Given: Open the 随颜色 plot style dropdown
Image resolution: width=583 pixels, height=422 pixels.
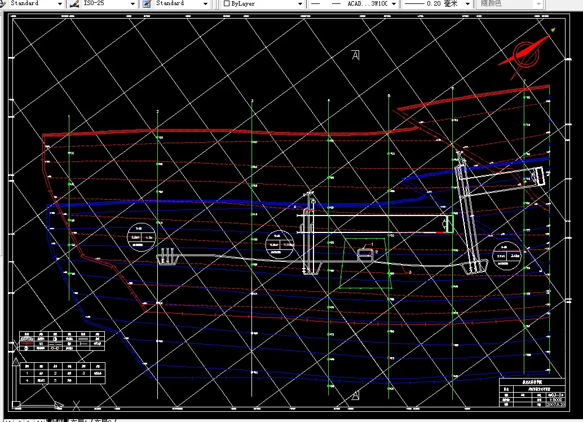Looking at the screenshot, I should tap(539, 4).
